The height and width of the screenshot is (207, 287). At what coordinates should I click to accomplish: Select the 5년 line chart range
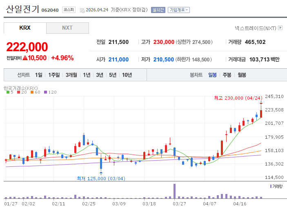113,75
